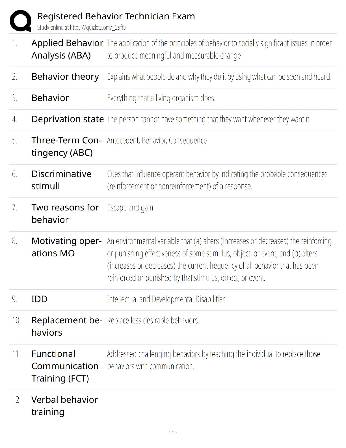The width and height of the screenshot is (346, 448).
Task: Select 'Intellectual and Developmental Disabilities' definition text
Action: 166,299
